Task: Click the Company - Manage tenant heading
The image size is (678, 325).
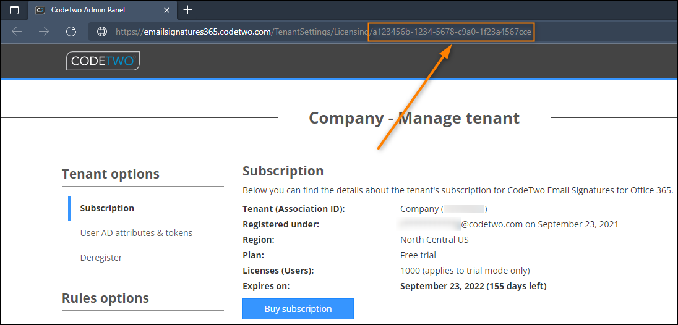Action: click(x=414, y=117)
